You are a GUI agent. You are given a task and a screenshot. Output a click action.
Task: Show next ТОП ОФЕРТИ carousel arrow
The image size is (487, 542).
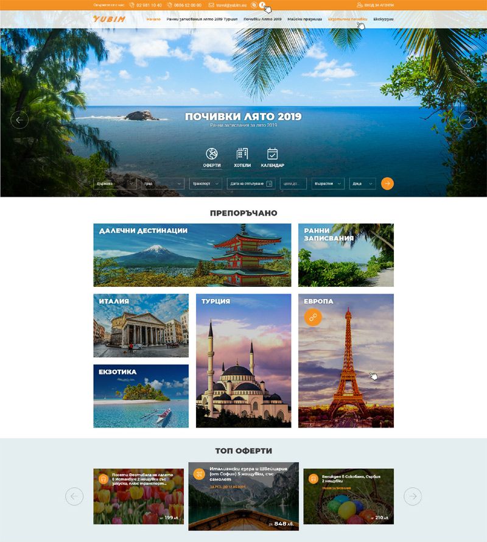point(413,496)
